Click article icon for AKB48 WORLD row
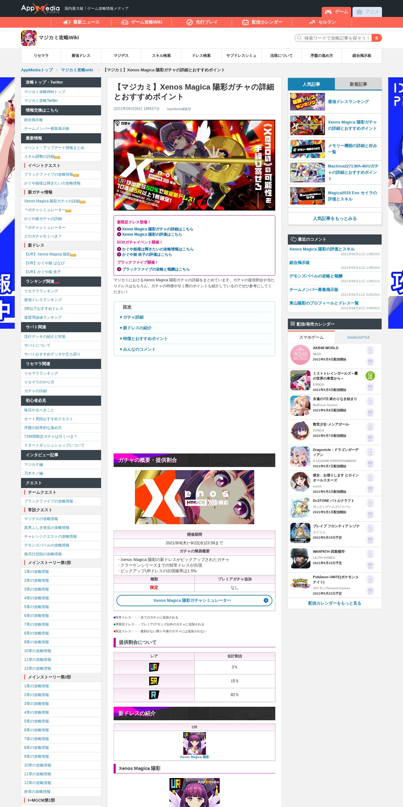Viewport: 403px width, 807px height. [370, 350]
